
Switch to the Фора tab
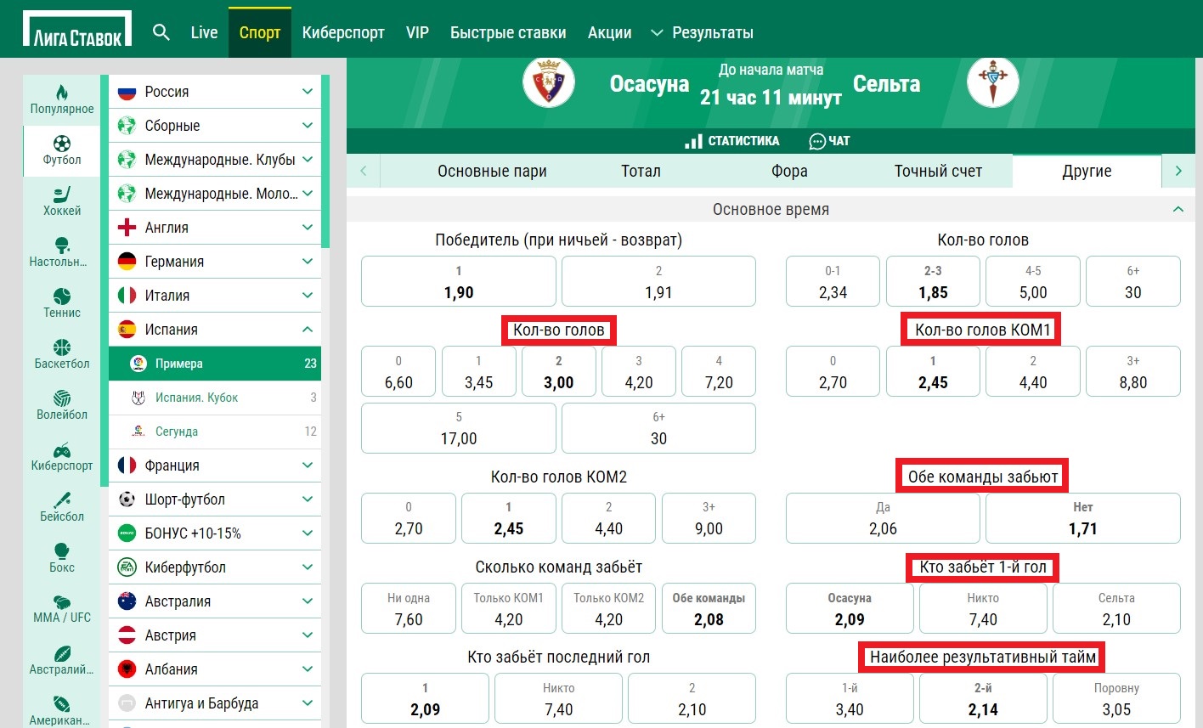[x=789, y=171]
